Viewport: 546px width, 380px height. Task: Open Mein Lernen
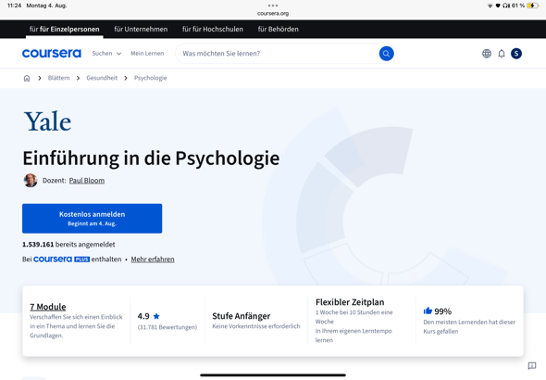point(147,54)
